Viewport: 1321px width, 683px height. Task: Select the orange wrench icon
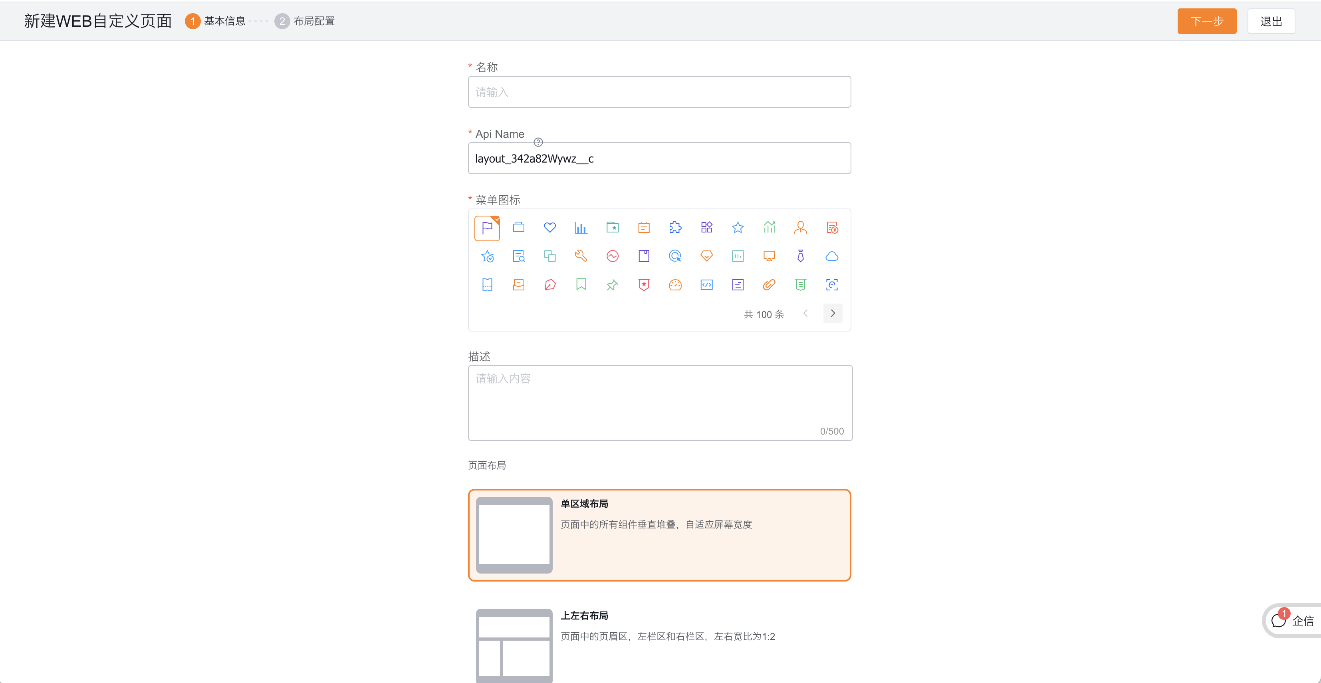tap(581, 256)
